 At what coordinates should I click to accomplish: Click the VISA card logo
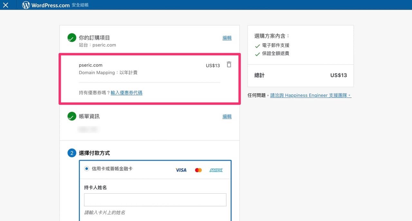[x=181, y=170]
